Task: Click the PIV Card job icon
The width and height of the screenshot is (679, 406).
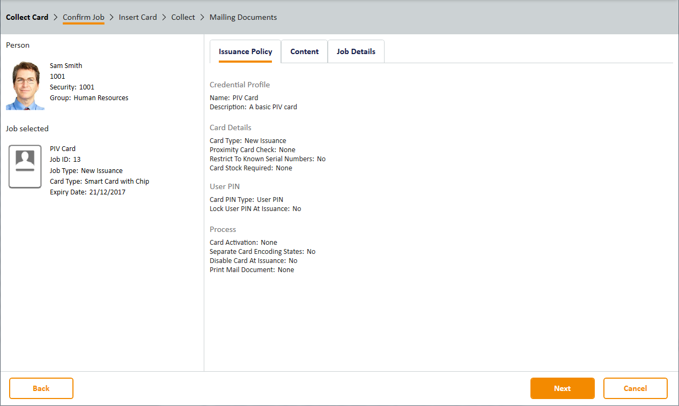Action: tap(25, 166)
